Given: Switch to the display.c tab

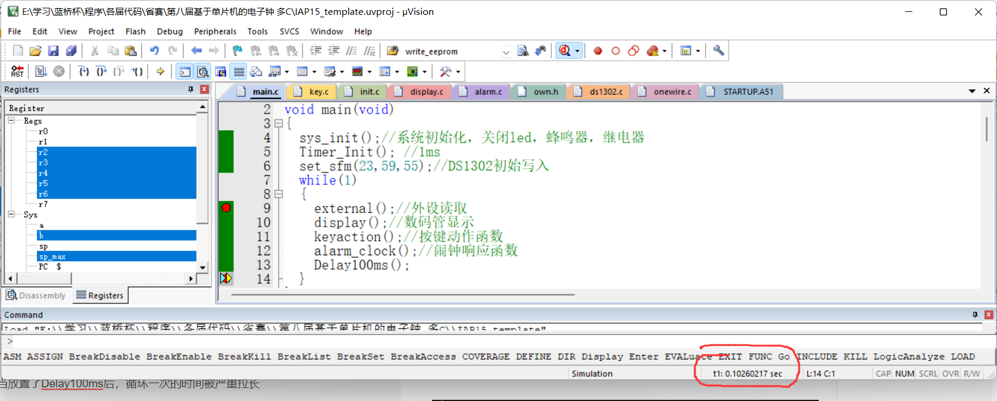Looking at the screenshot, I should point(420,92).
